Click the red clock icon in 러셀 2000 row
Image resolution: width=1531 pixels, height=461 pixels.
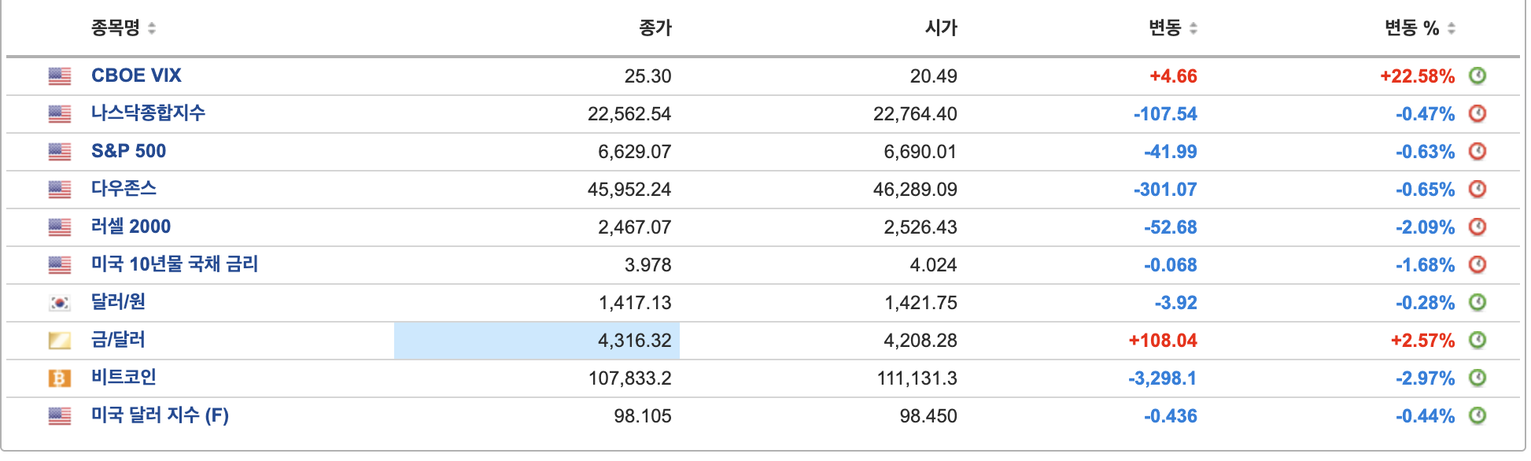tap(1478, 227)
